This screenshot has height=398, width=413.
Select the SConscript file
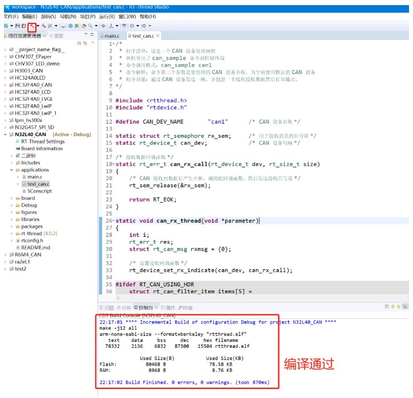(x=37, y=191)
